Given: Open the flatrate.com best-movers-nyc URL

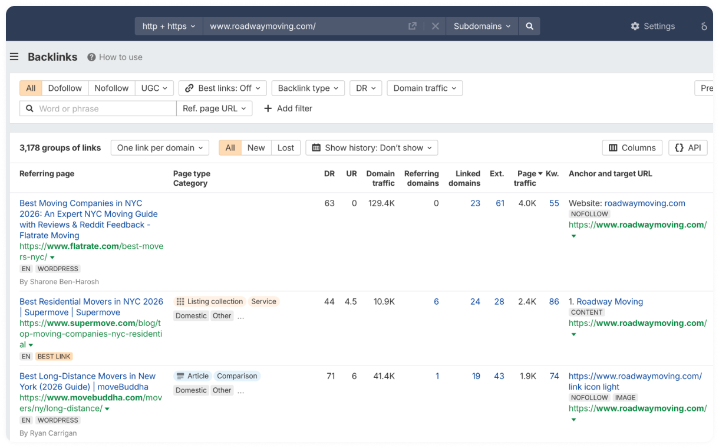Looking at the screenshot, I should tap(91, 252).
